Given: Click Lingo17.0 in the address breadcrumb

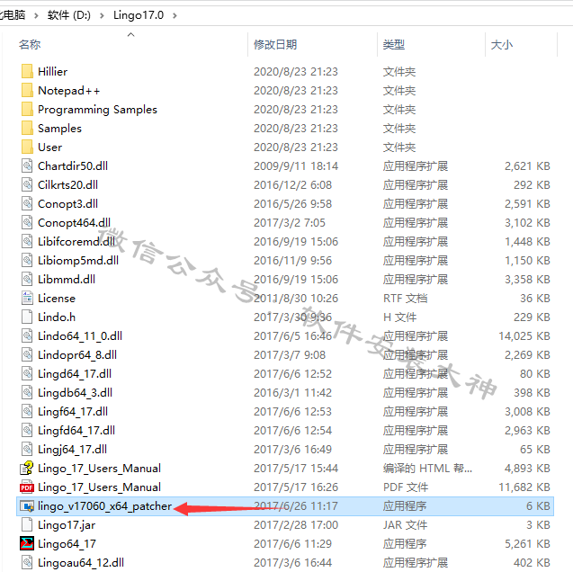Looking at the screenshot, I should coord(139,15).
